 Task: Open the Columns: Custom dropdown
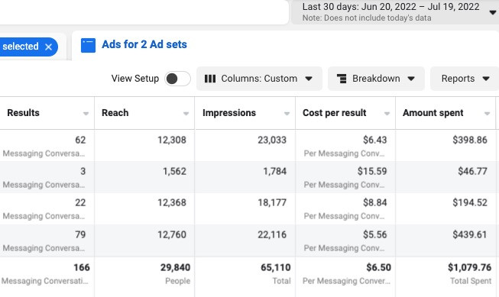coord(259,79)
